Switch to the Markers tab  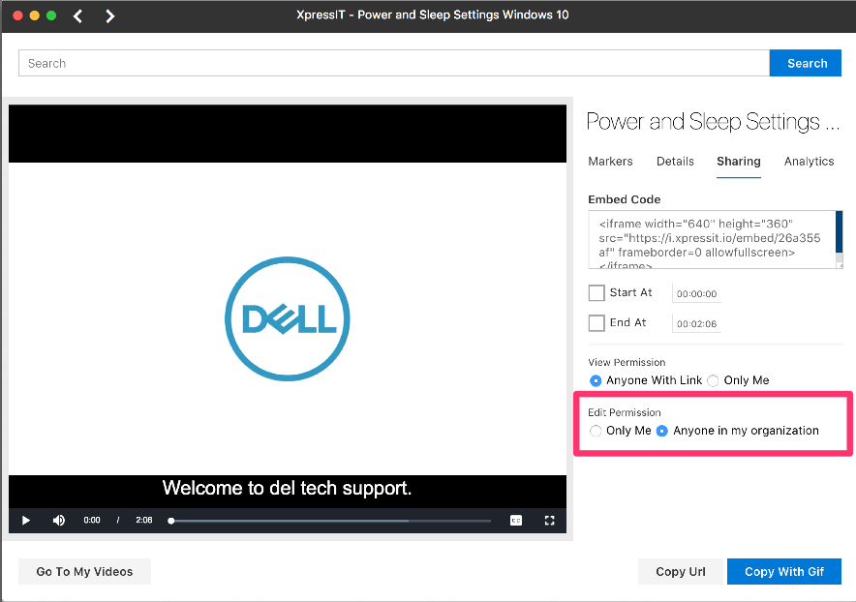[610, 161]
